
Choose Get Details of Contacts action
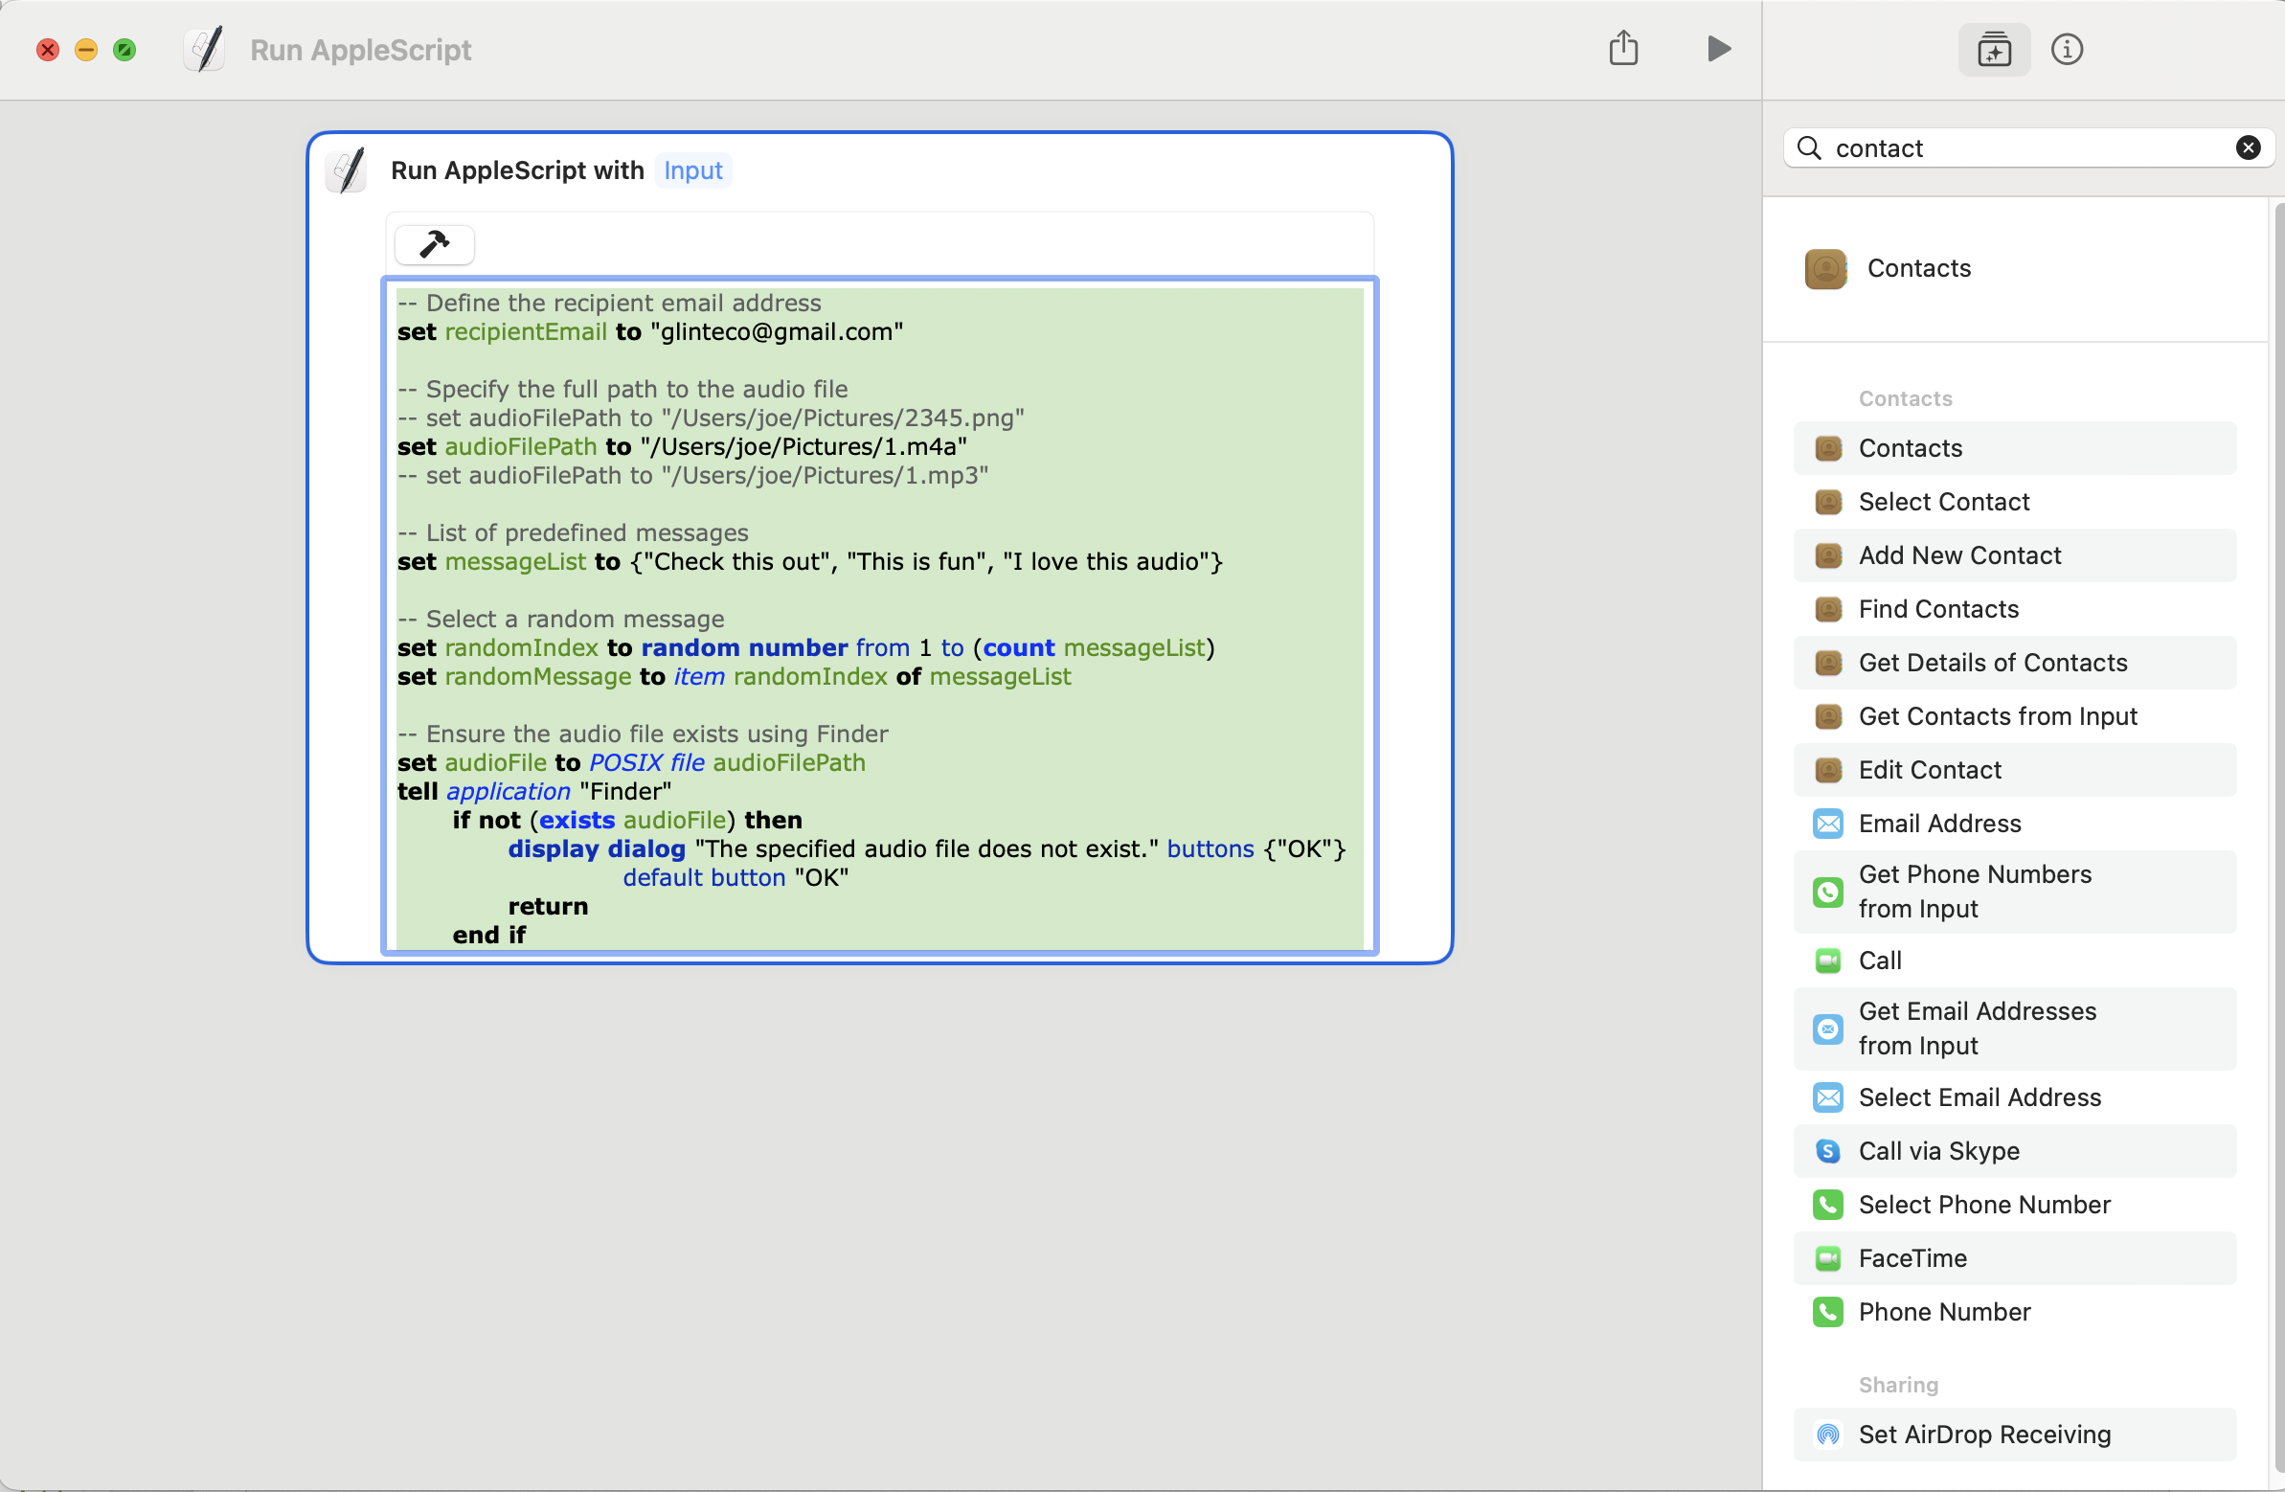click(2014, 664)
